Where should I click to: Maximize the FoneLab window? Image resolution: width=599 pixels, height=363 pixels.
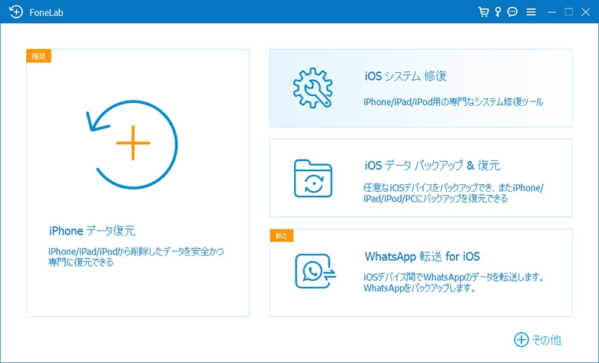point(569,12)
